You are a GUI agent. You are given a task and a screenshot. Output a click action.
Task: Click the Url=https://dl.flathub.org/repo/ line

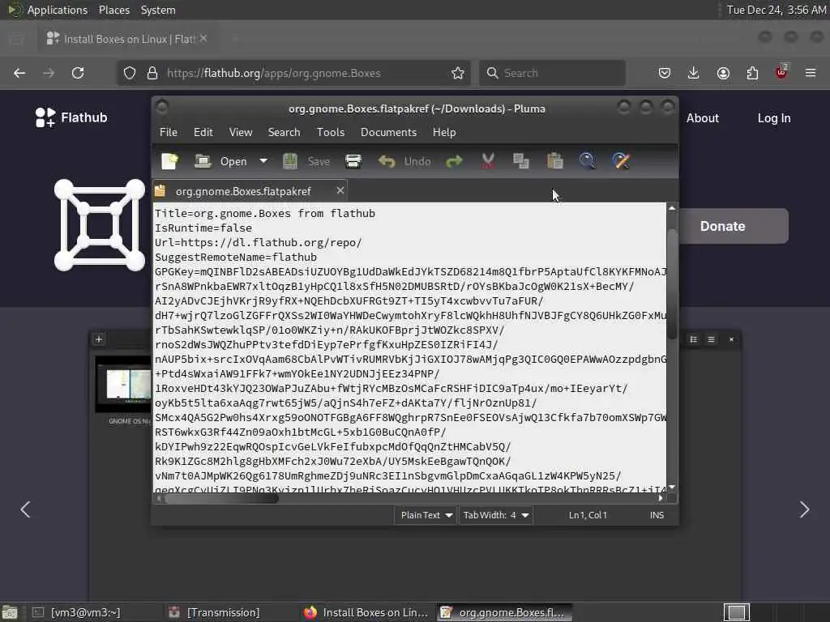tap(259, 243)
